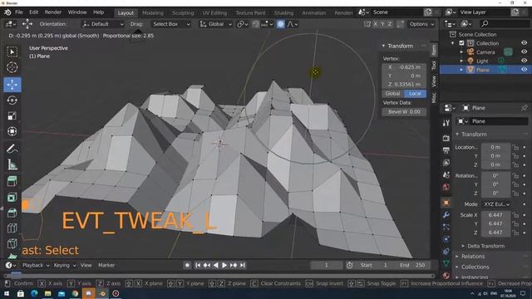
Task: Open the Object properties tab icon
Action: (x=446, y=203)
